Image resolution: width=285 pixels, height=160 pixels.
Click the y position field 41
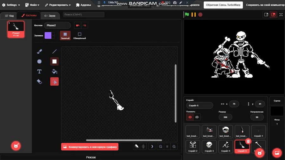coord(260,104)
